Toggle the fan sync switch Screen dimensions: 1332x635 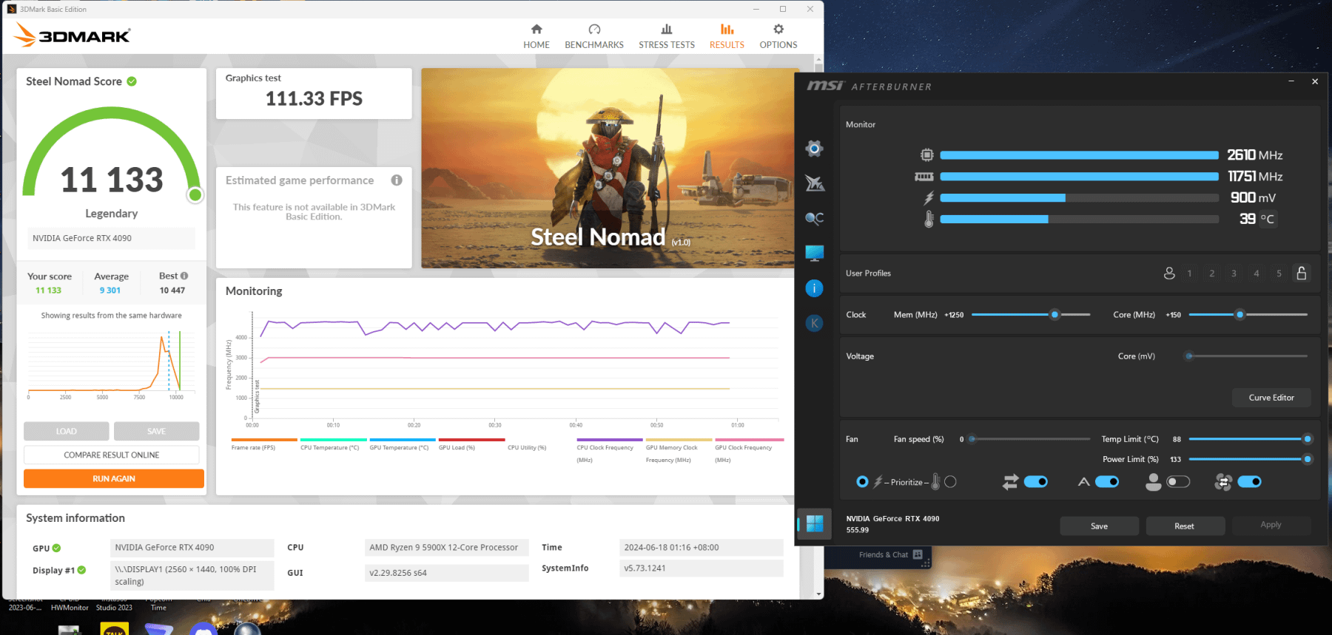coord(1249,482)
